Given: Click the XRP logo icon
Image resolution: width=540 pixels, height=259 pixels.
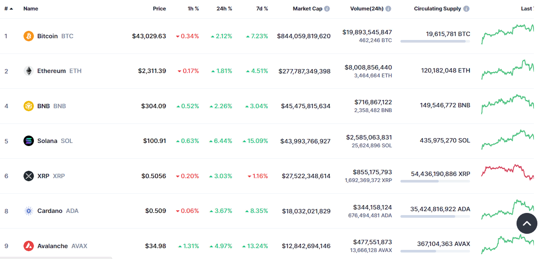Looking at the screenshot, I should 29,176.
